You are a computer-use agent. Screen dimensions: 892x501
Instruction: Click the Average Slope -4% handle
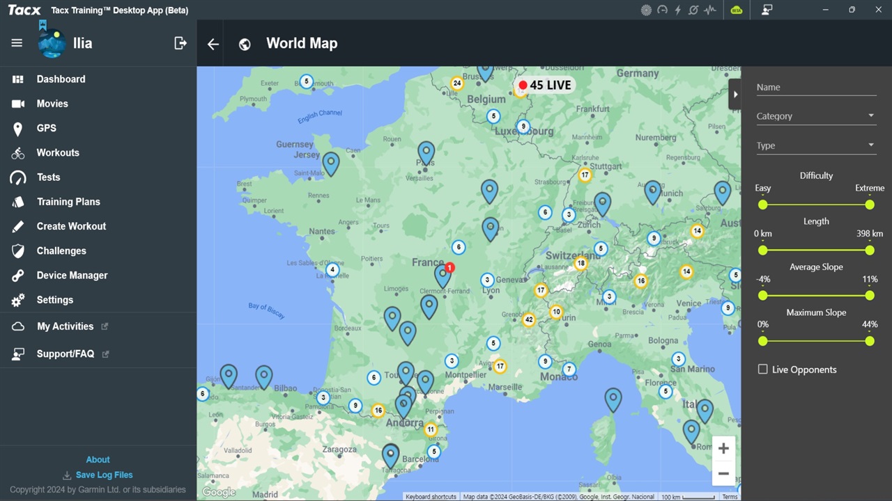tap(763, 296)
